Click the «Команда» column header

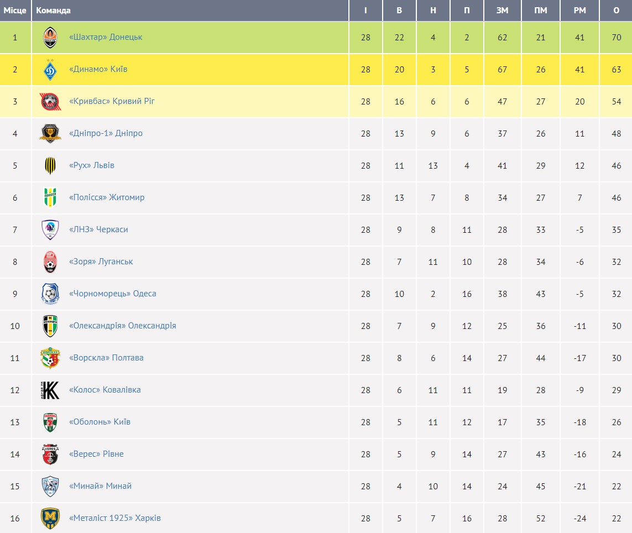point(54,11)
